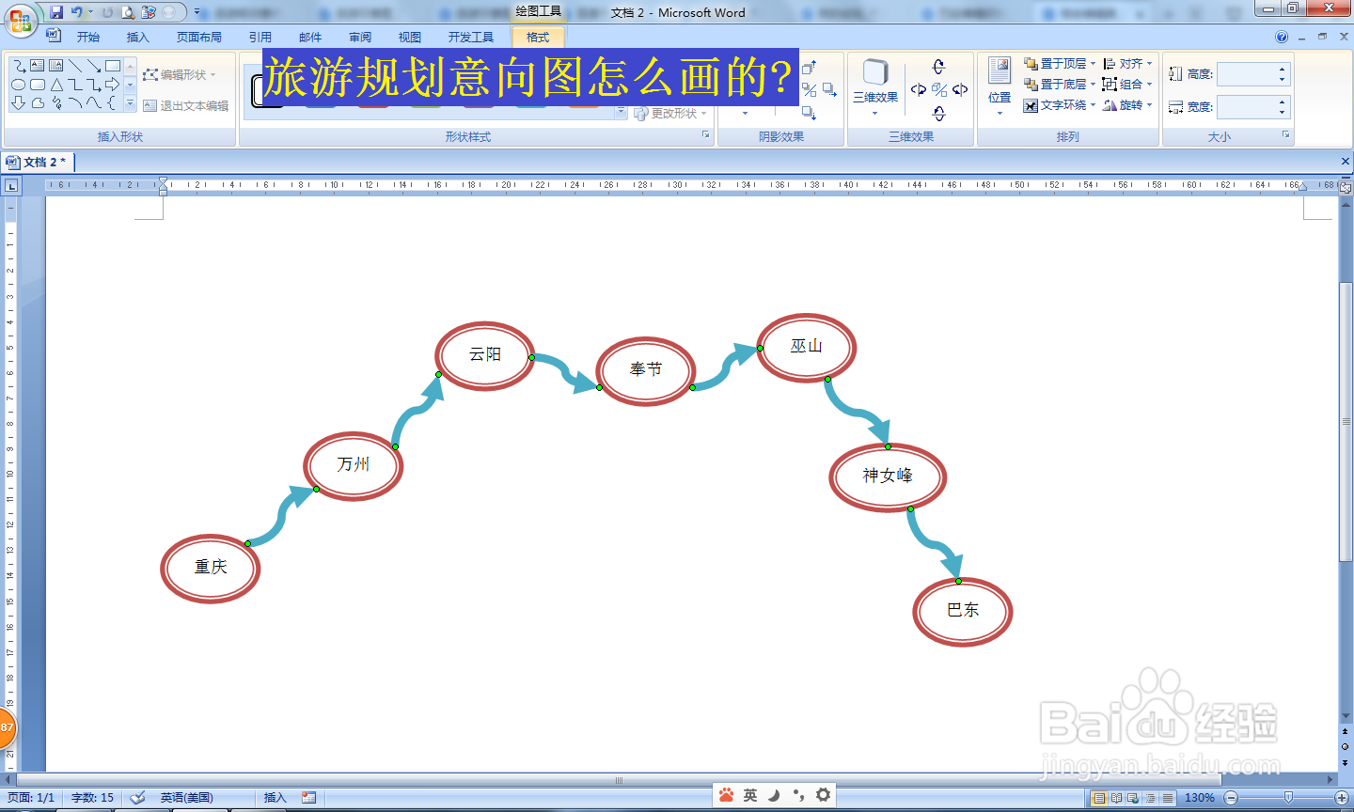
Task: Open the 视图 View tab
Action: point(410,38)
